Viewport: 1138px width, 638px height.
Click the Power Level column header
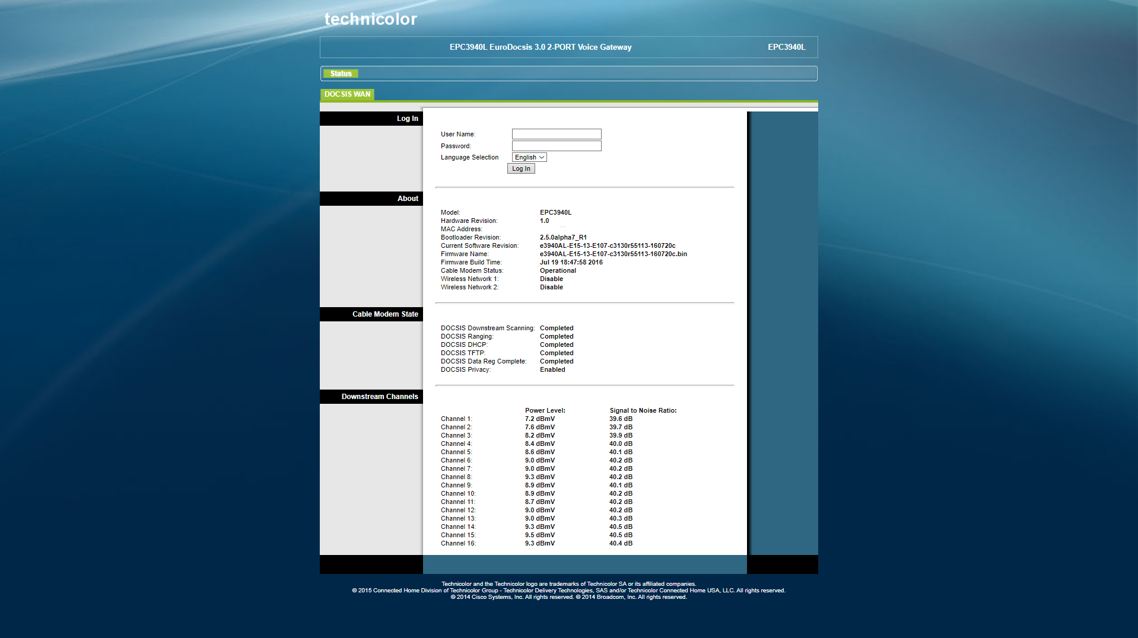tap(545, 410)
